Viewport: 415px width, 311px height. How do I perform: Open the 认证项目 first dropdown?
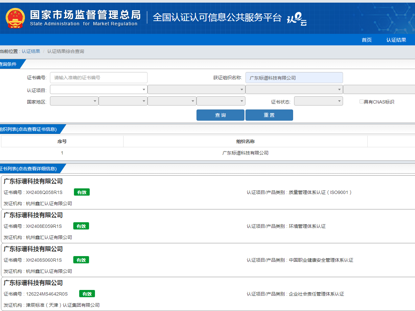[99, 89]
